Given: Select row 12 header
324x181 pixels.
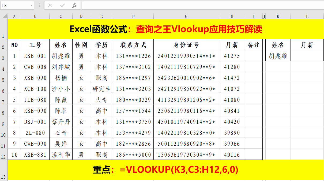Looking at the screenshot, I should pyautogui.click(x=4, y=154).
